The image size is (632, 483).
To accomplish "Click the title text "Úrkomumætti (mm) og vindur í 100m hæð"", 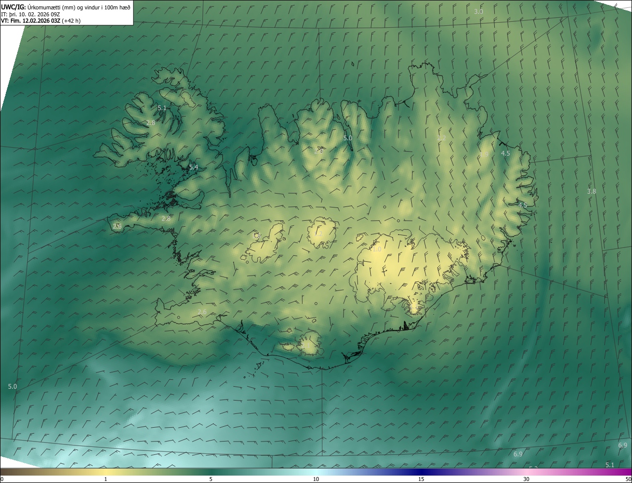I will (x=79, y=7).
